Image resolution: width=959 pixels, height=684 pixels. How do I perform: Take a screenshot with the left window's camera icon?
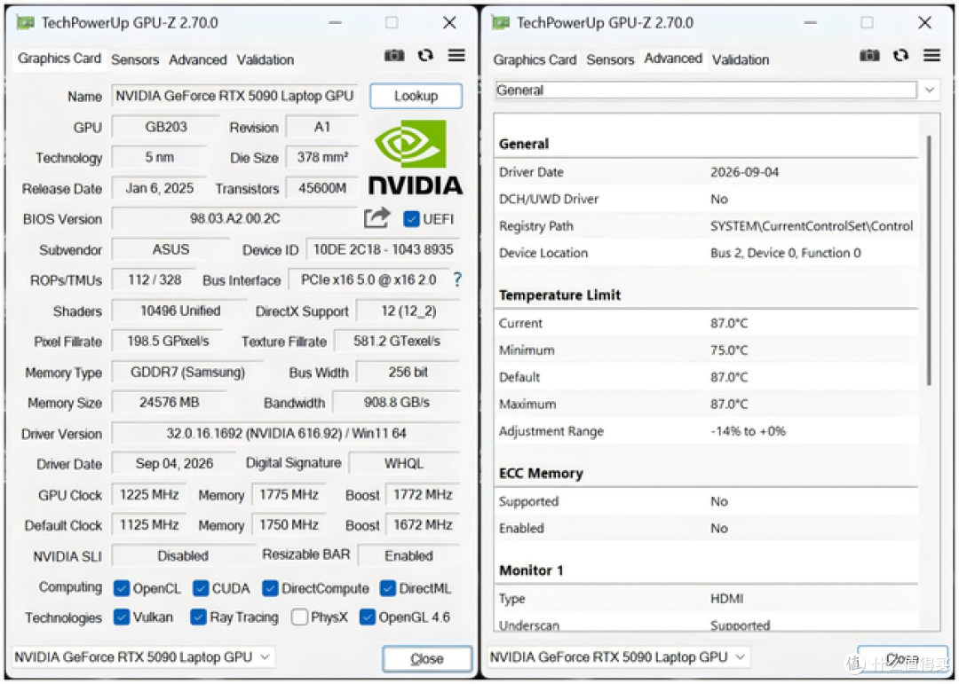[394, 56]
